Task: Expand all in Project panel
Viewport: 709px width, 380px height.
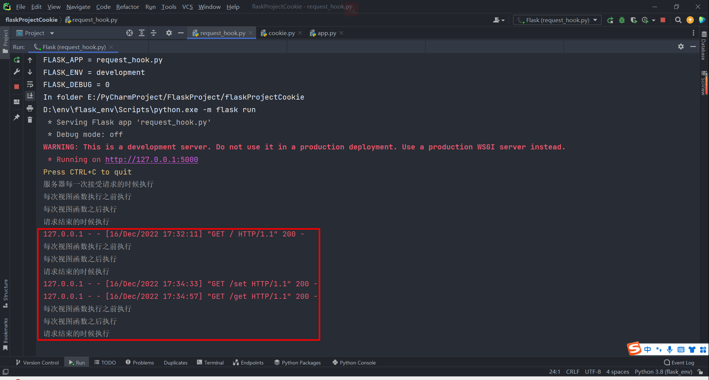Action: 142,33
